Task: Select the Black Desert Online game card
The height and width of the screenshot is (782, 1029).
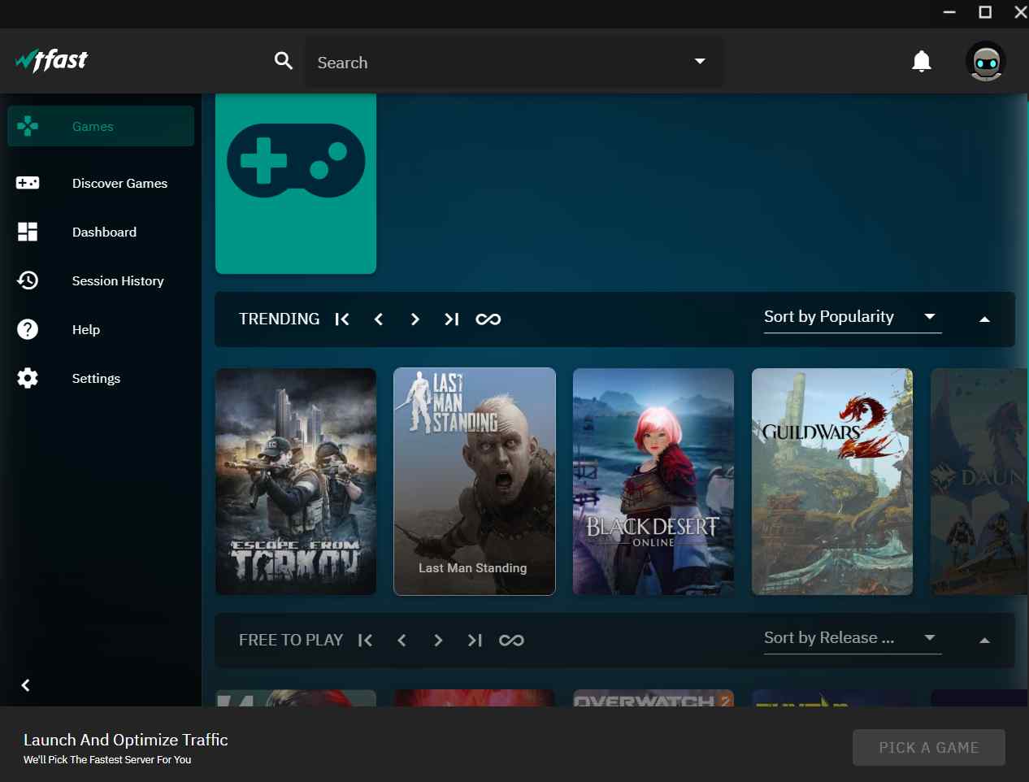Action: [x=653, y=481]
